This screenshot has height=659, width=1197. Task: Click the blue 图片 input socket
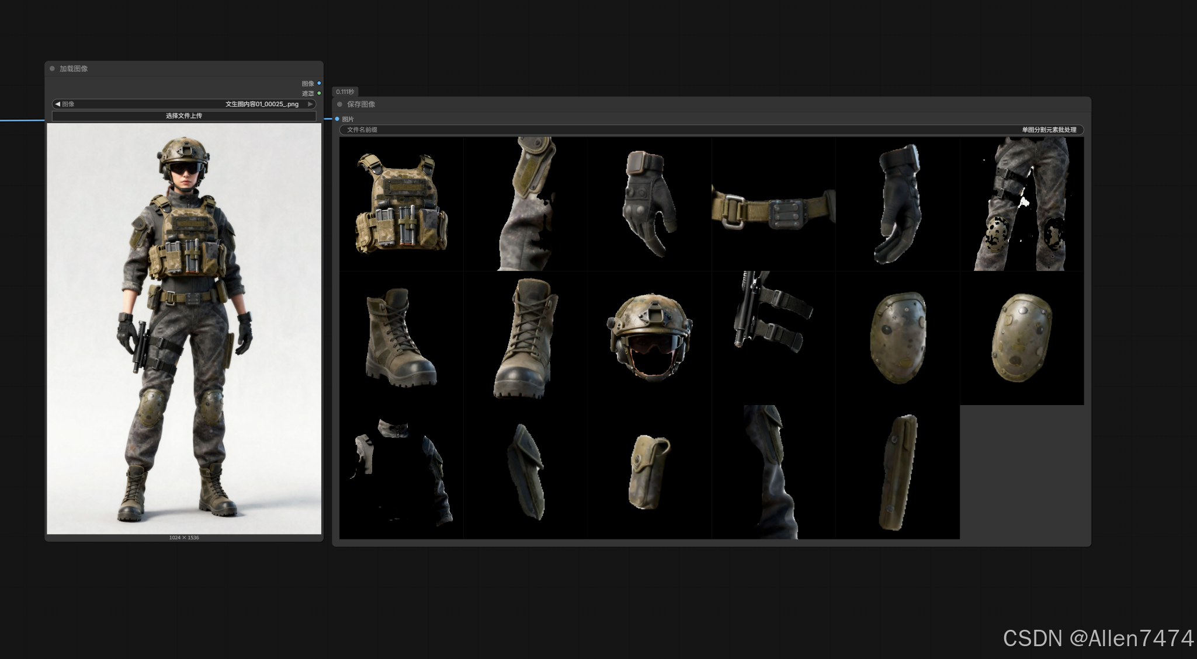tap(337, 119)
